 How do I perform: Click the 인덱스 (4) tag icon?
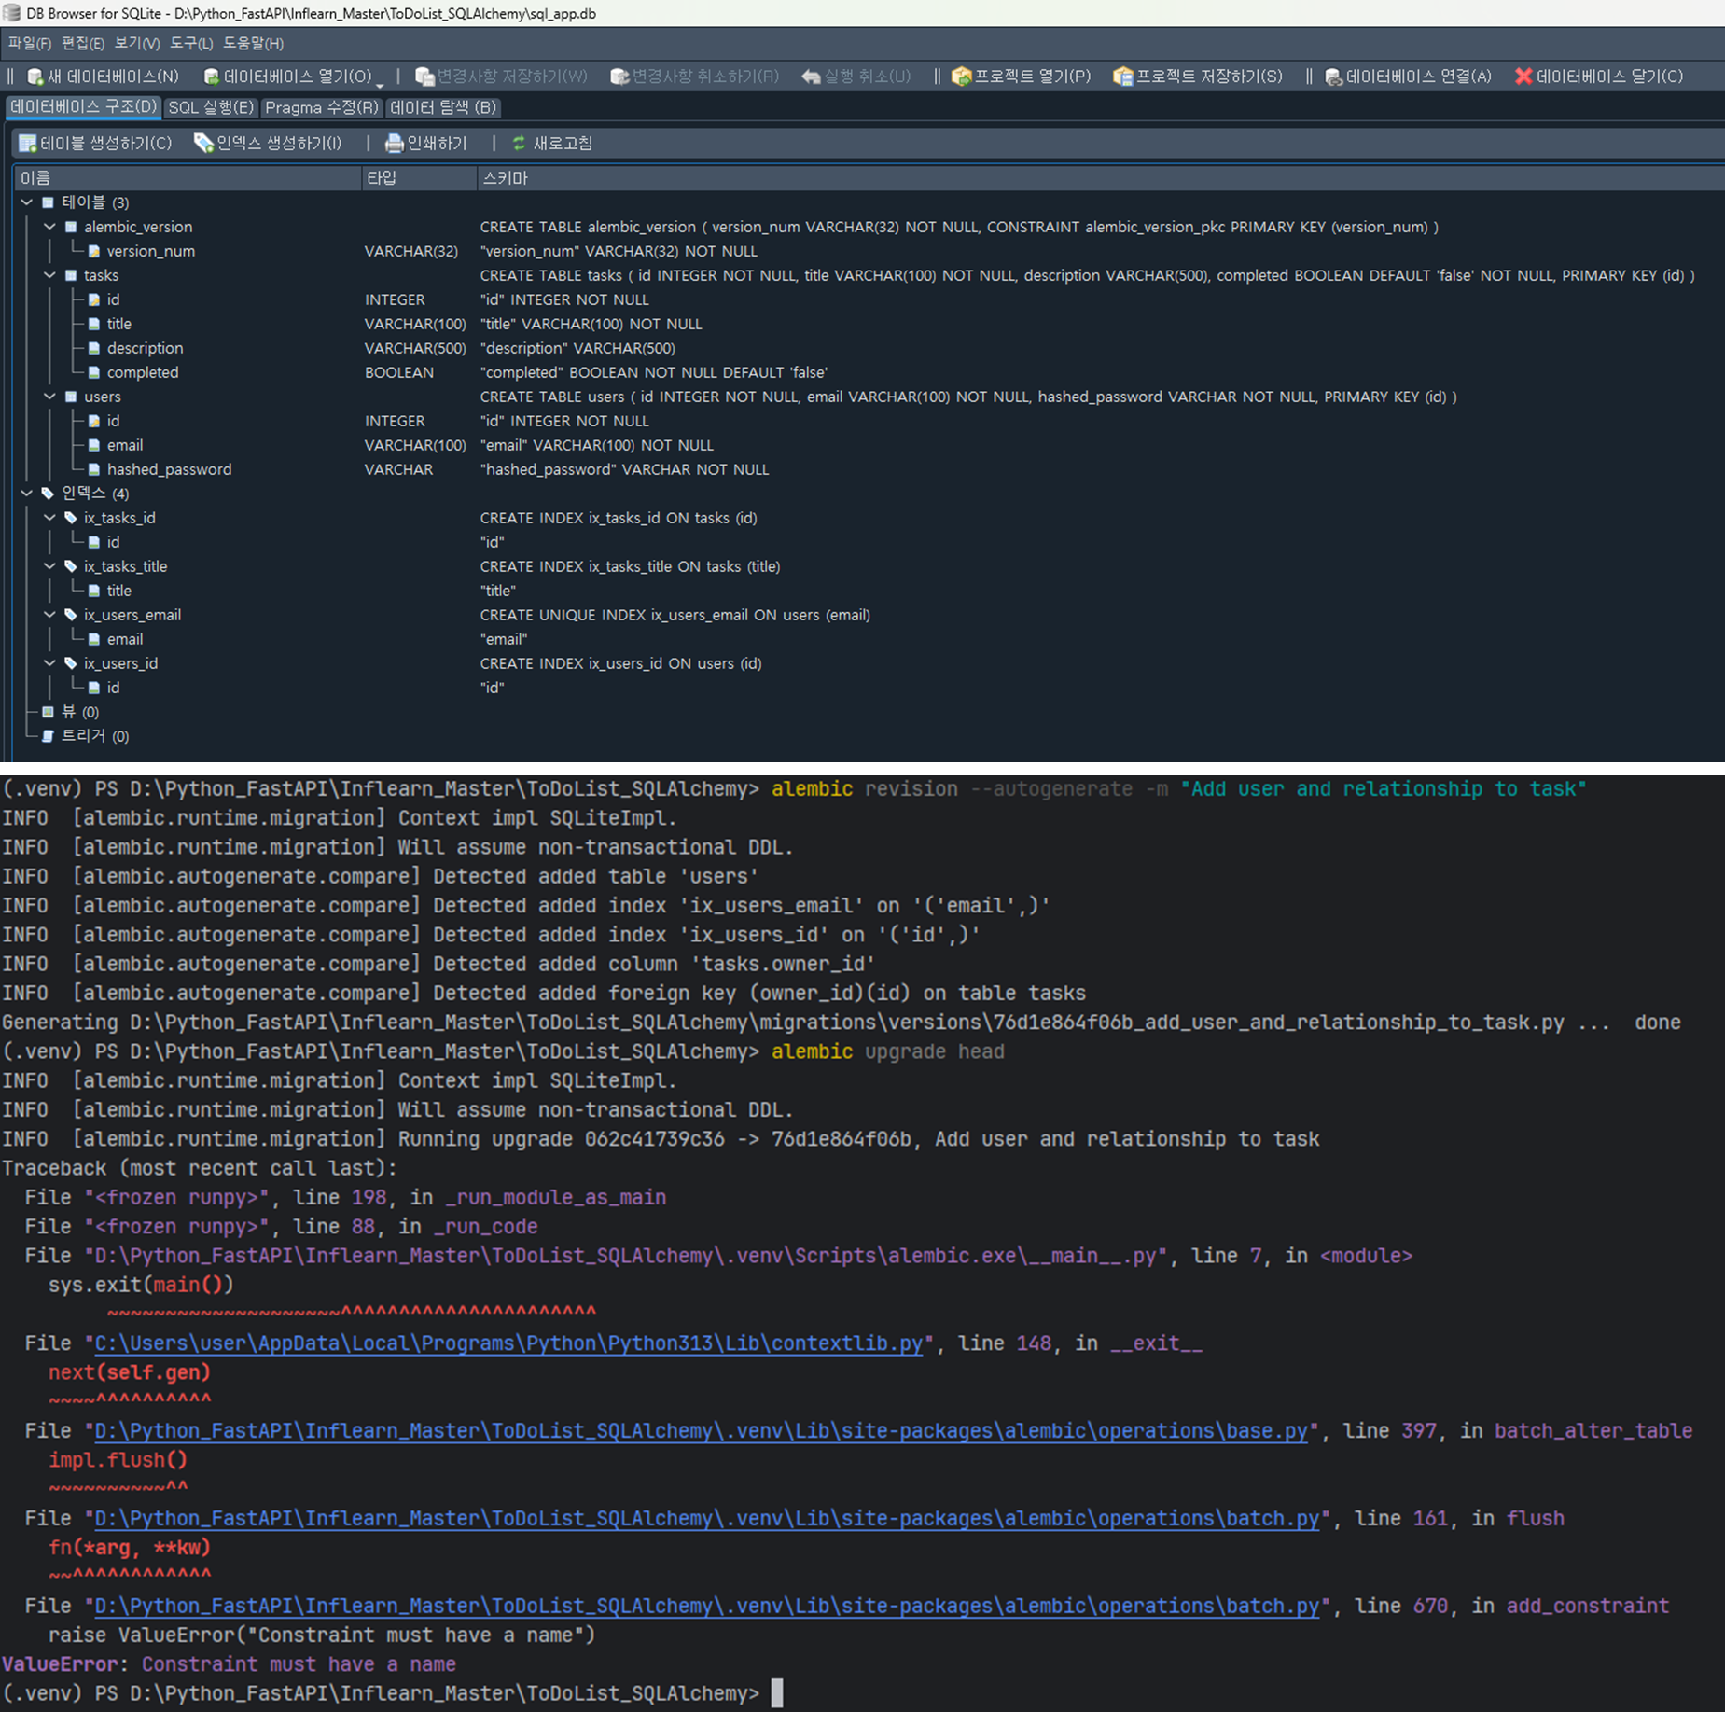point(48,494)
